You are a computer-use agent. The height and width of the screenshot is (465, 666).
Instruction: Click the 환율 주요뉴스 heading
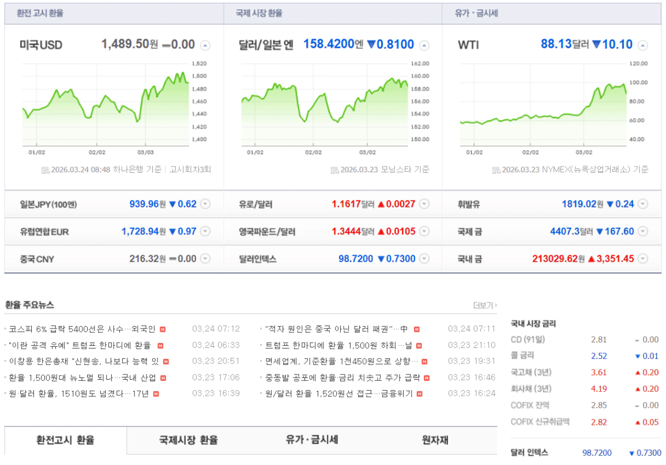29,305
